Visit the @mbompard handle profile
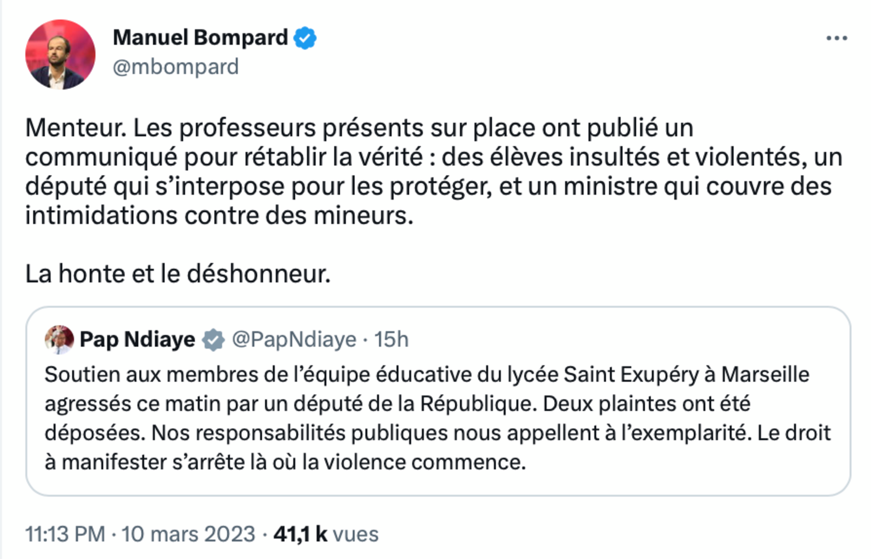 click(176, 67)
